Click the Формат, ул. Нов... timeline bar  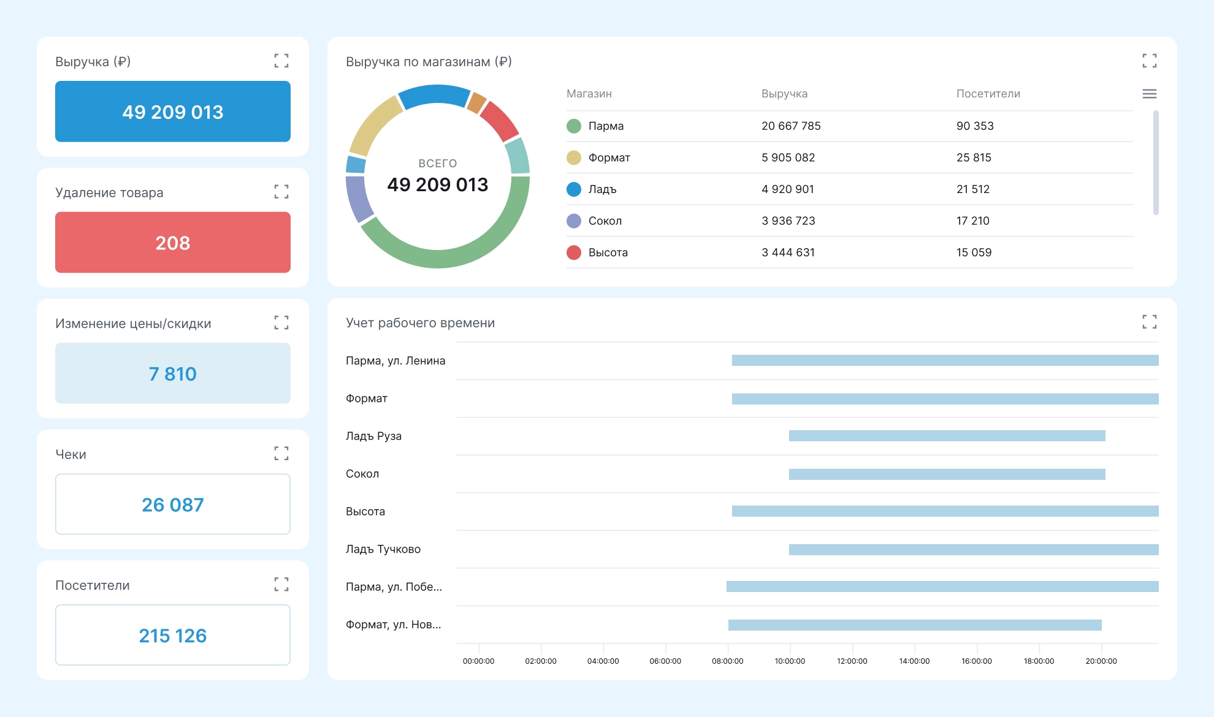click(915, 625)
